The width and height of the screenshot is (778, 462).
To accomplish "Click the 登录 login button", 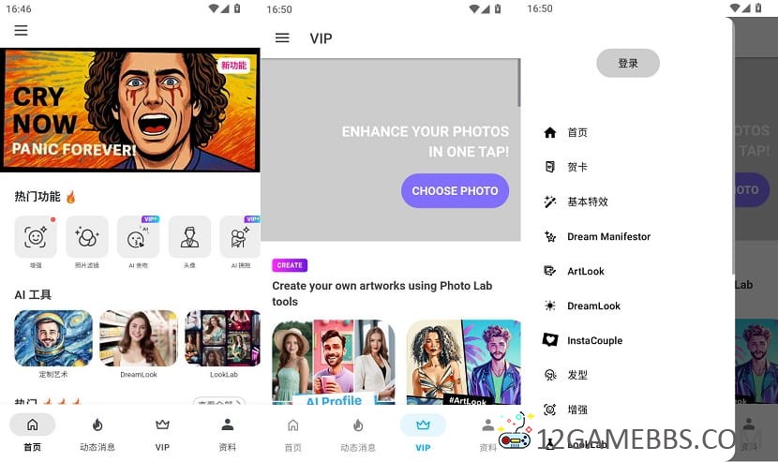I will pos(628,63).
